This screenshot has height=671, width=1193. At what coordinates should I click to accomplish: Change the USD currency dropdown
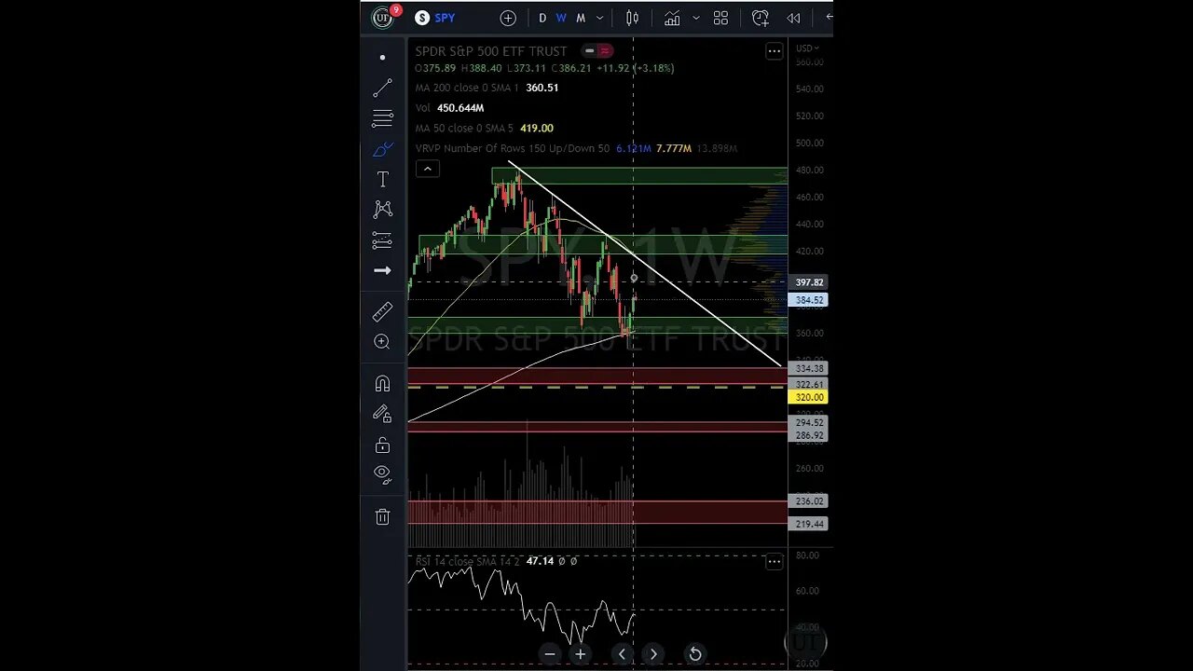[805, 48]
